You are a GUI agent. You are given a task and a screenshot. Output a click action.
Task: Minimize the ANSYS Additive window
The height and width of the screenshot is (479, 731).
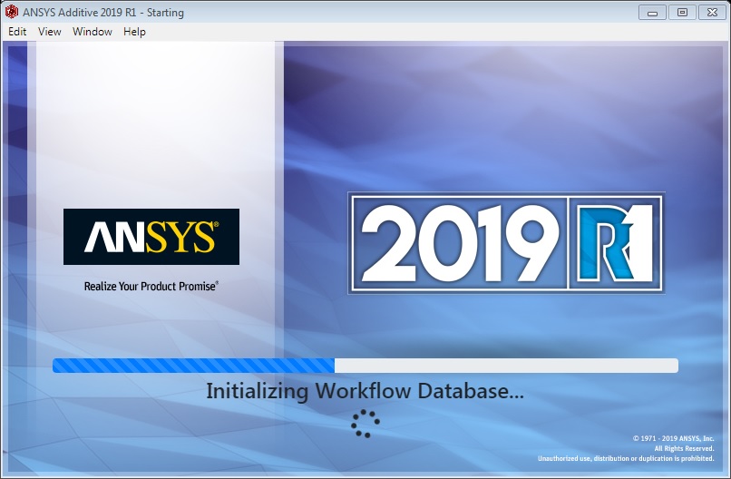[652, 13]
